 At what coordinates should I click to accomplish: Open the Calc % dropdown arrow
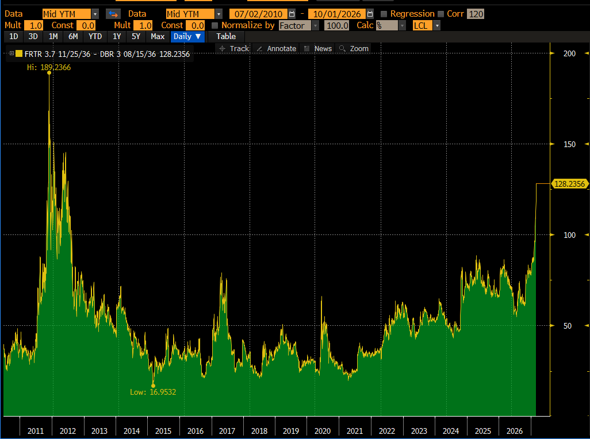402,25
